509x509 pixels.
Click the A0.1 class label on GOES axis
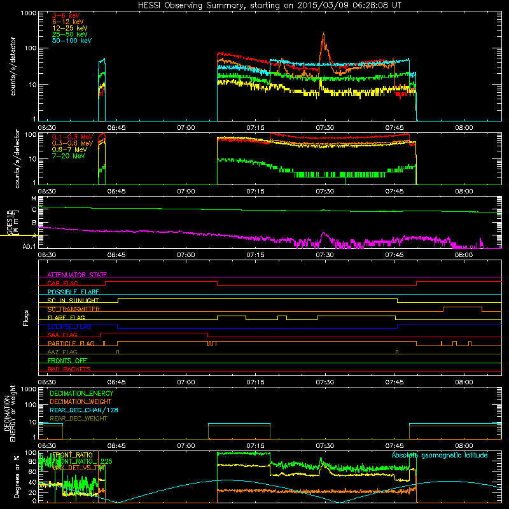(29, 246)
